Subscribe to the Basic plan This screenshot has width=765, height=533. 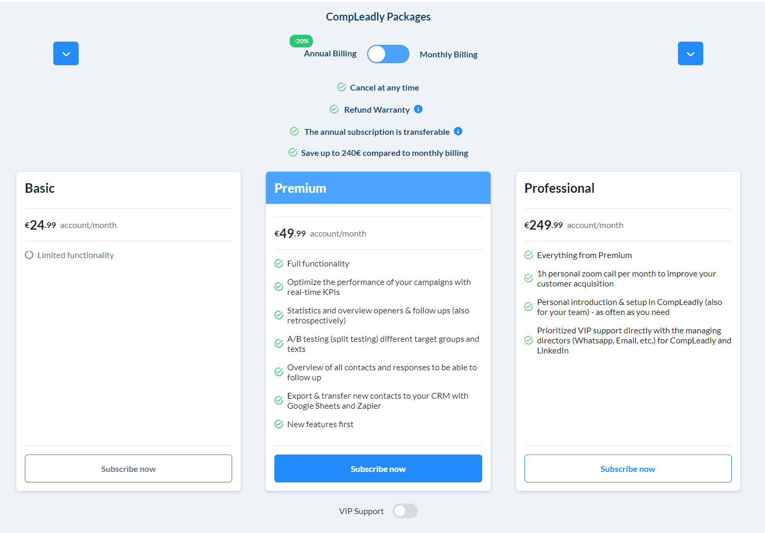[128, 469]
